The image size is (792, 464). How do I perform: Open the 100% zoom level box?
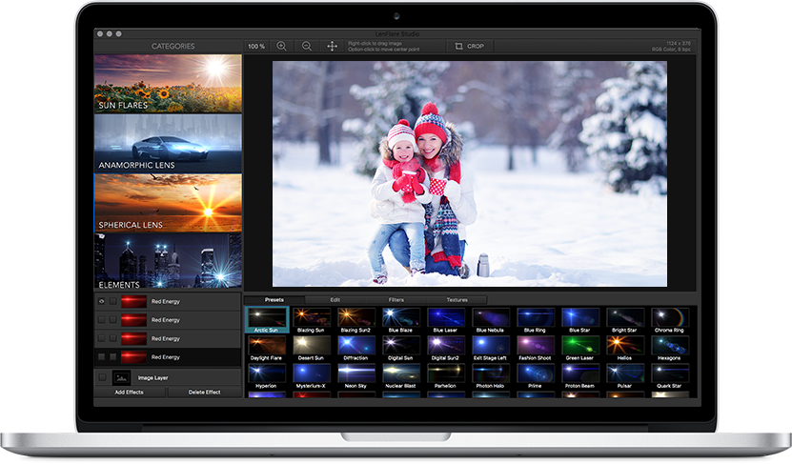point(256,46)
